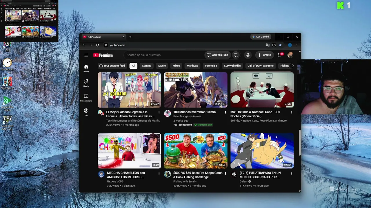
Task: Reload the YouTube page
Action: point(97,45)
